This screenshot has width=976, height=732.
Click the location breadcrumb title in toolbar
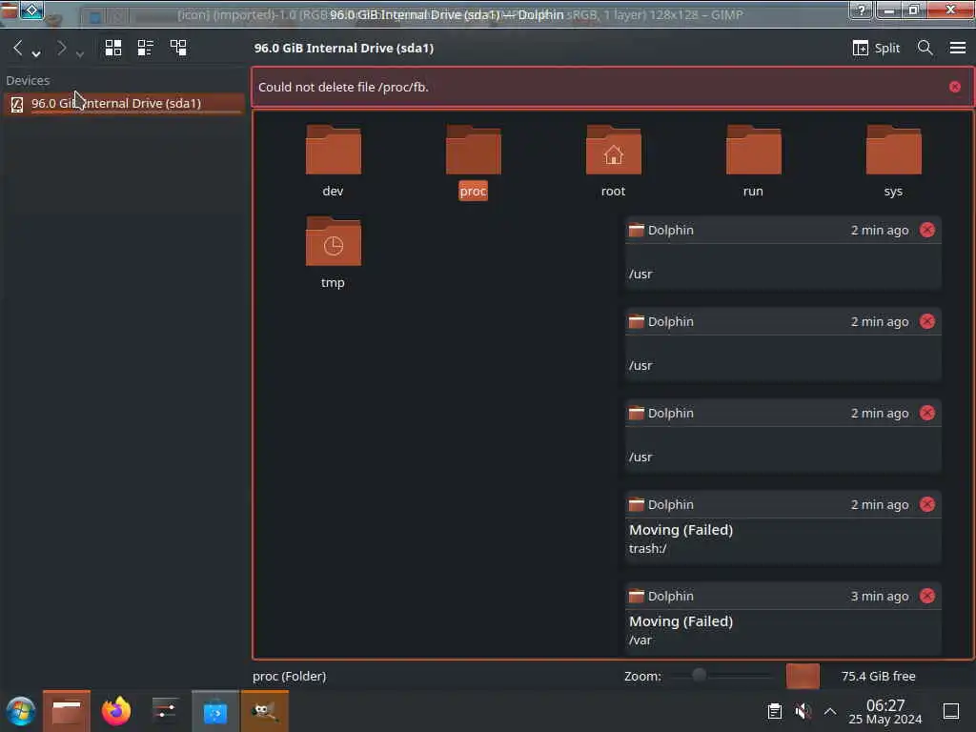(x=343, y=48)
